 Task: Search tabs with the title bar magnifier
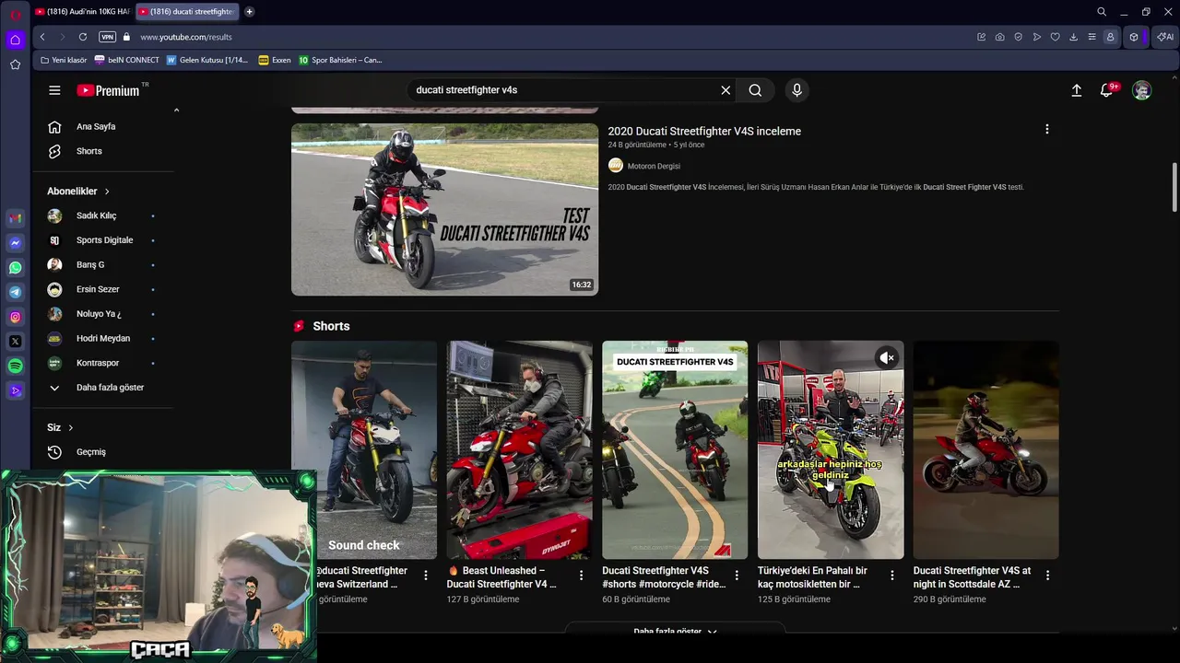coord(1102,12)
